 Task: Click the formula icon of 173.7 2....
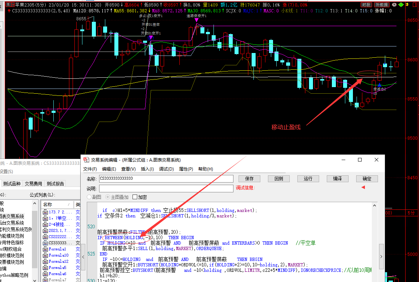coord(45,212)
